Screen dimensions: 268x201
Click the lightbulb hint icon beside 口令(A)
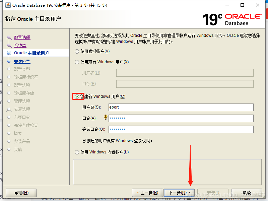pyautogui.click(x=106, y=117)
